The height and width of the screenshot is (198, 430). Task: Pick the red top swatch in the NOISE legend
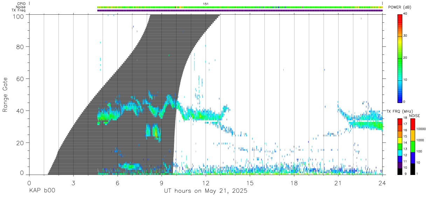coord(412,124)
